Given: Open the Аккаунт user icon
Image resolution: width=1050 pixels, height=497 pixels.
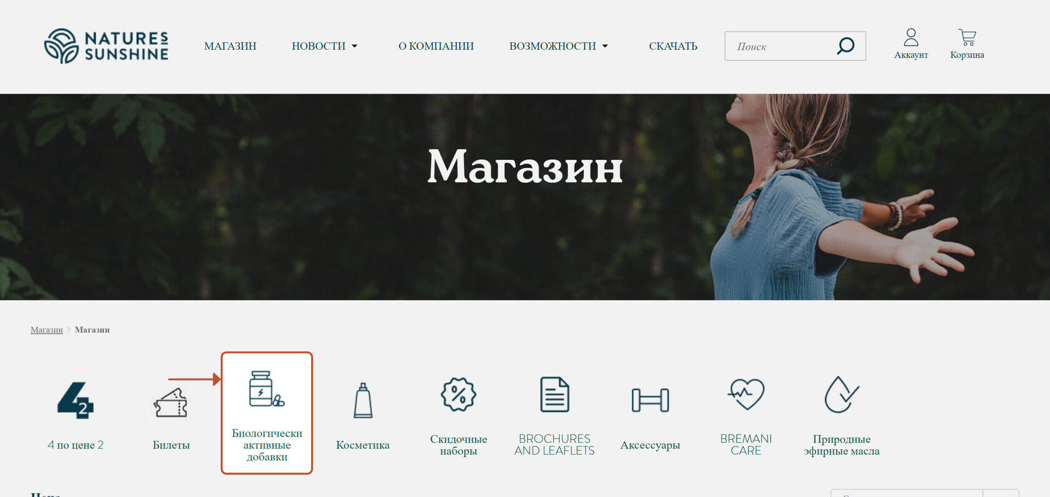Looking at the screenshot, I should [x=911, y=37].
